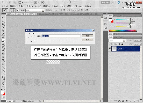The width and height of the screenshot is (143, 103).
Task: Toggle visibility eye of layer 1
Action: (x=110, y=49)
